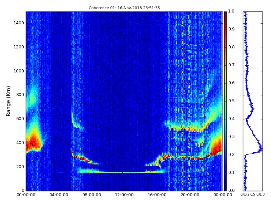
Task: Click the colorbar 0.9 label
Action: [231, 29]
